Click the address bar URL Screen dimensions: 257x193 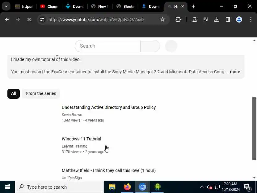96,20
